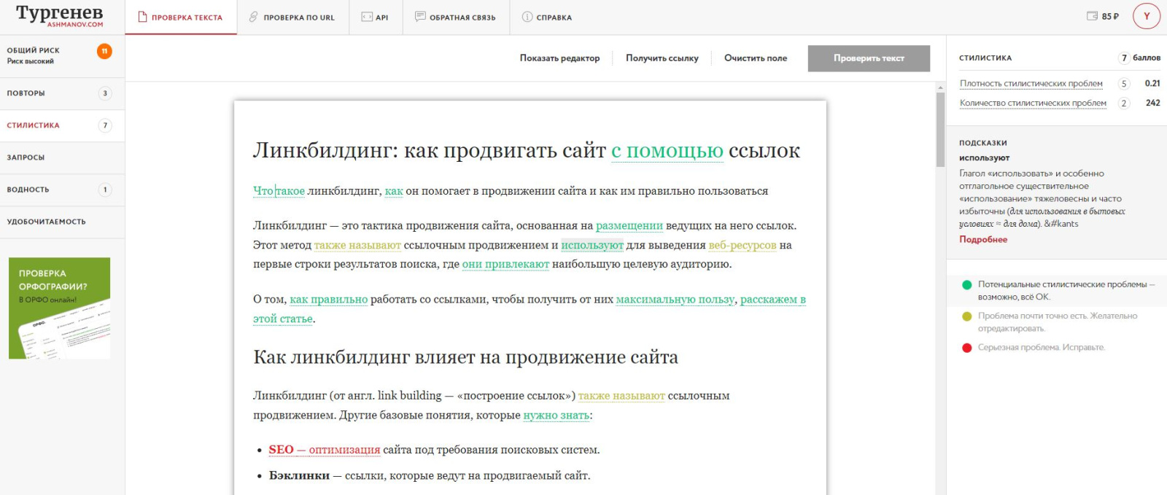Open the Проверка текста tab
The height and width of the screenshot is (495, 1167).
tap(181, 17)
